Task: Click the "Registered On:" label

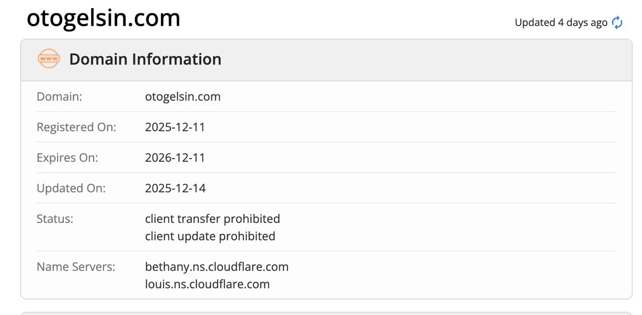Action: coord(76,127)
